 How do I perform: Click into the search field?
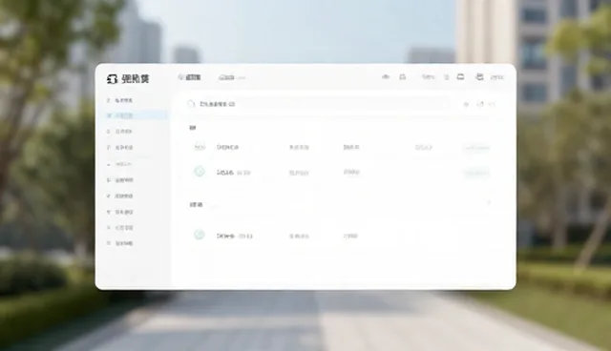coord(318,104)
